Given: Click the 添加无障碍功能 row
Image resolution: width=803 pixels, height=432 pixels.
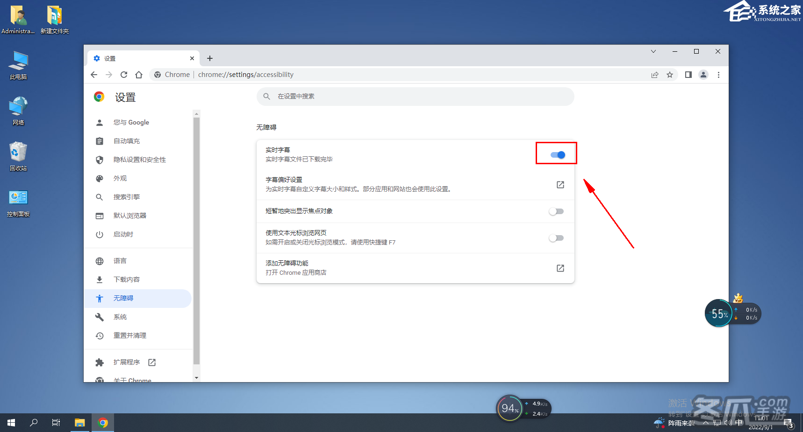Looking at the screenshot, I should coord(415,268).
